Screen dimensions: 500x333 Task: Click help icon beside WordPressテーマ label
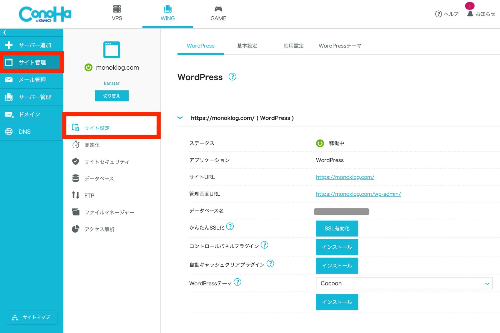(237, 282)
